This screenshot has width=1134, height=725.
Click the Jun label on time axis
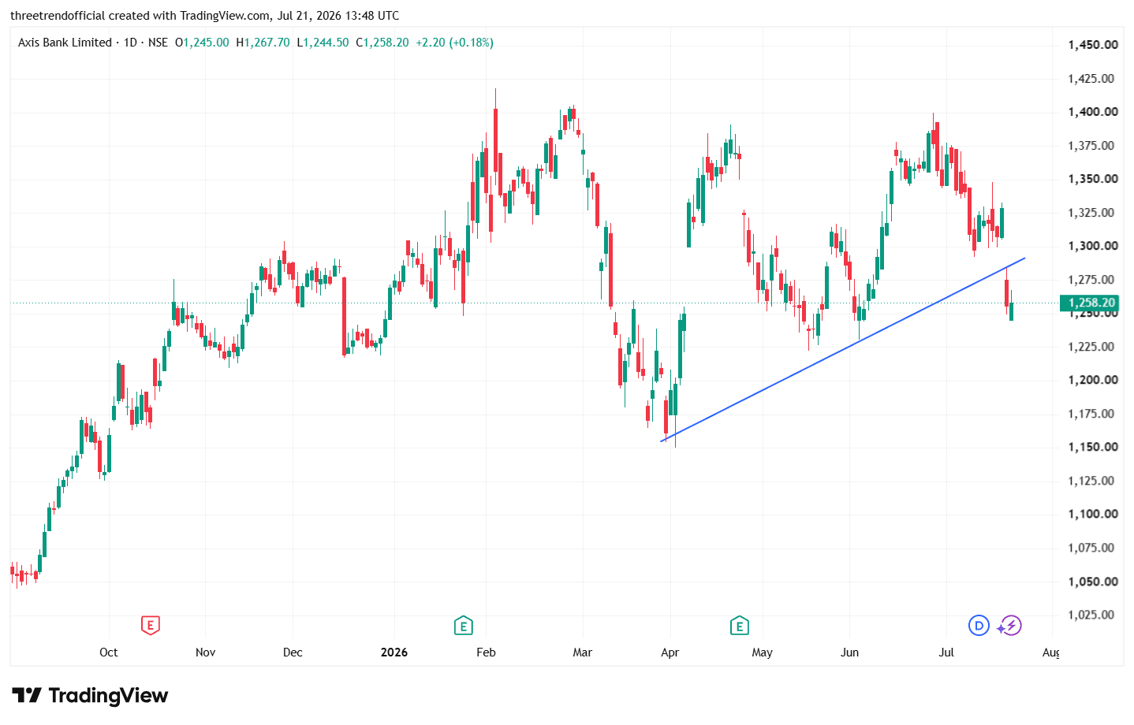coord(849,652)
